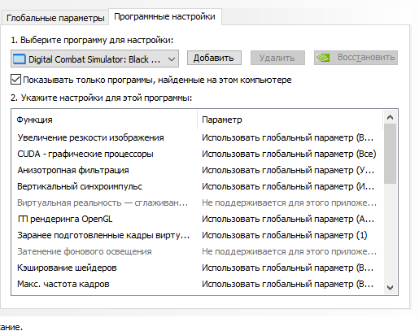Click the settings list scrollbar thumb
This screenshot has height=331, width=419.
pyautogui.click(x=390, y=154)
